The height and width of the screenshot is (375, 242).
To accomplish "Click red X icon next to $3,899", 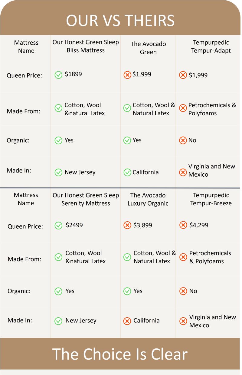I will tap(127, 226).
